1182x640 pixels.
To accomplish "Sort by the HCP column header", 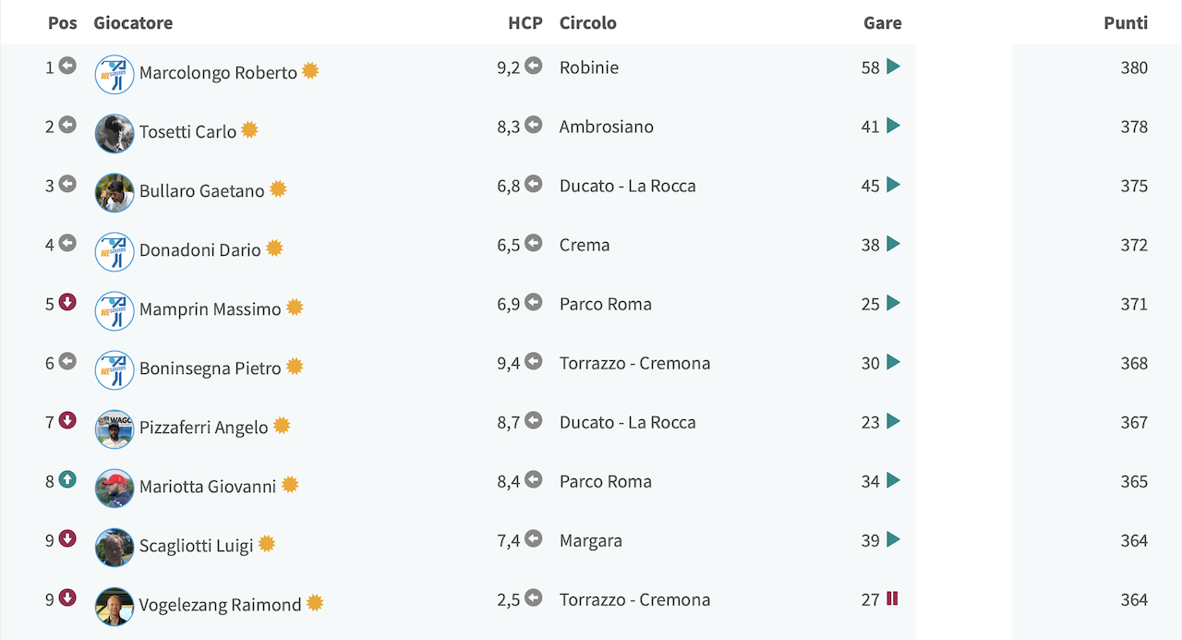I will [x=525, y=23].
